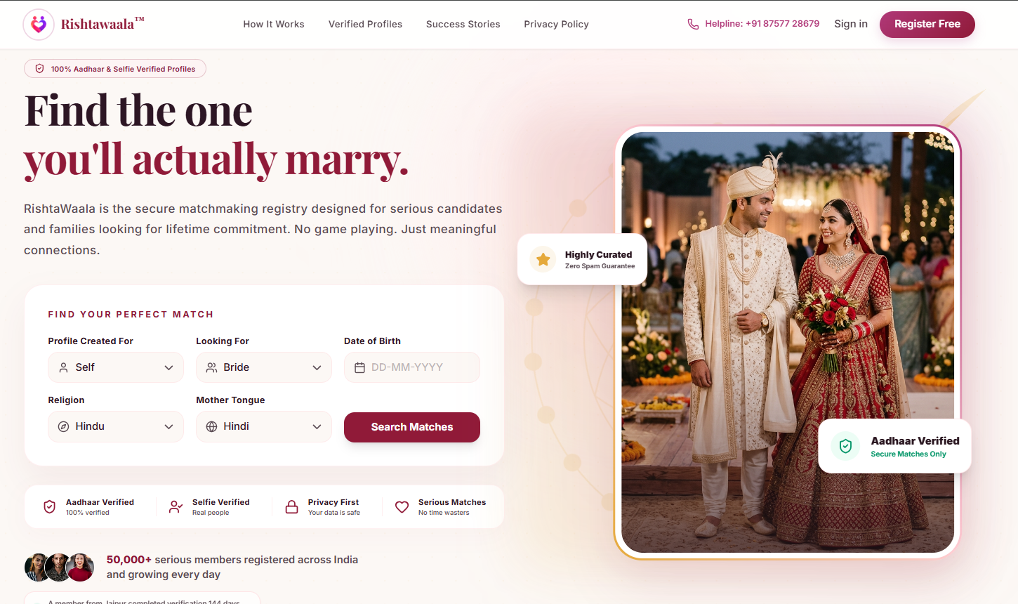1018x604 pixels.
Task: Click the 'Your data is safe' text
Action: point(334,513)
